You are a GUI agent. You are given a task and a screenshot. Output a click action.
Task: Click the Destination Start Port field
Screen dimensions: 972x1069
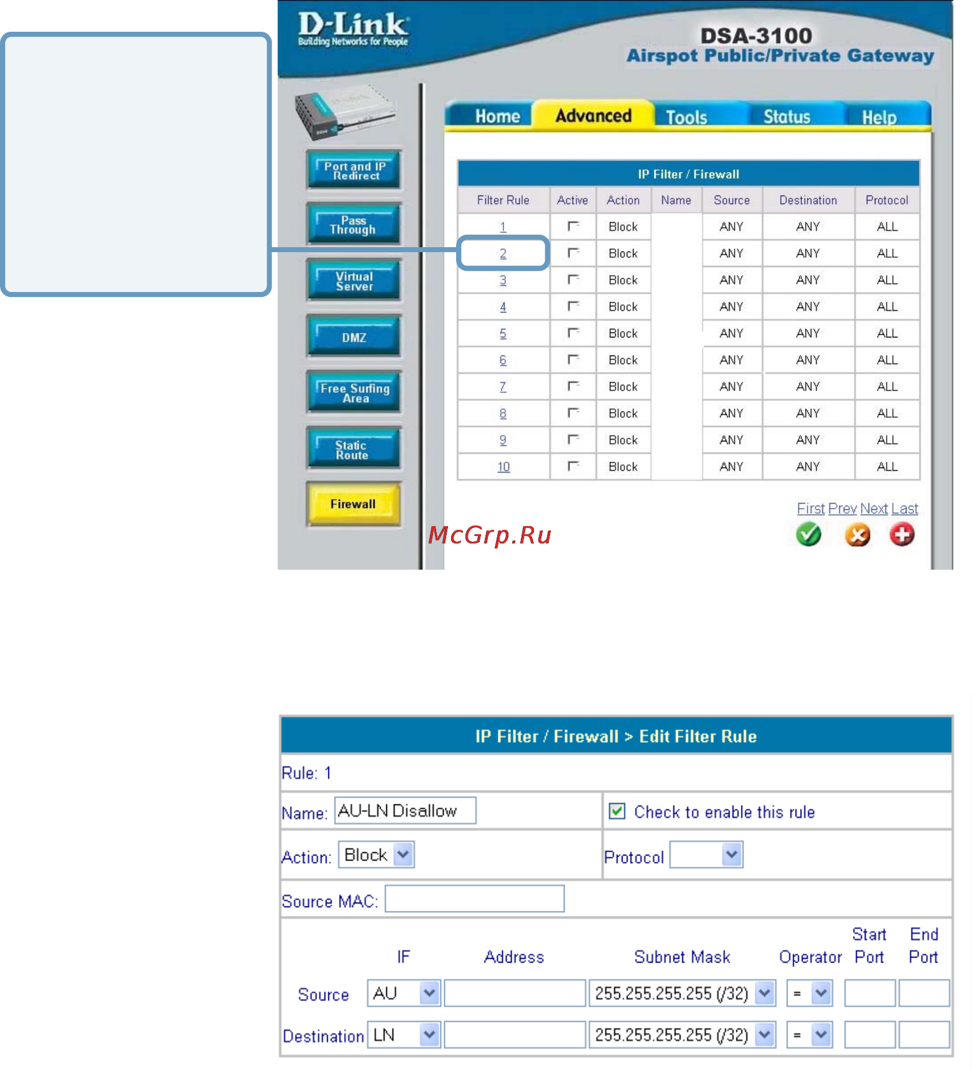(x=870, y=1035)
